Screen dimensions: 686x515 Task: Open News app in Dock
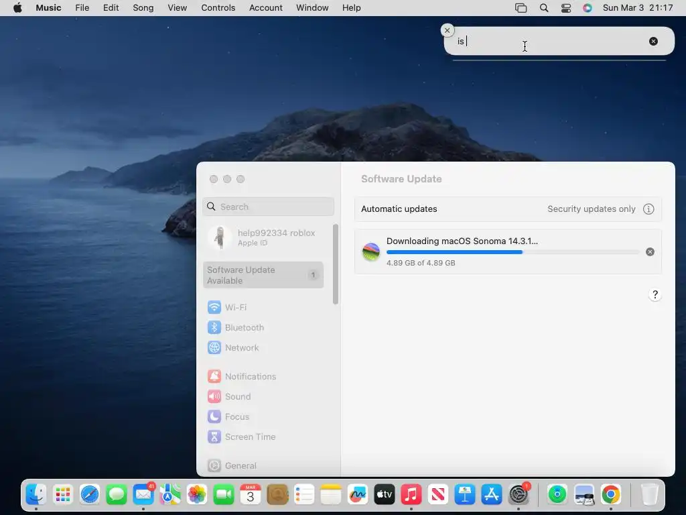coord(438,494)
